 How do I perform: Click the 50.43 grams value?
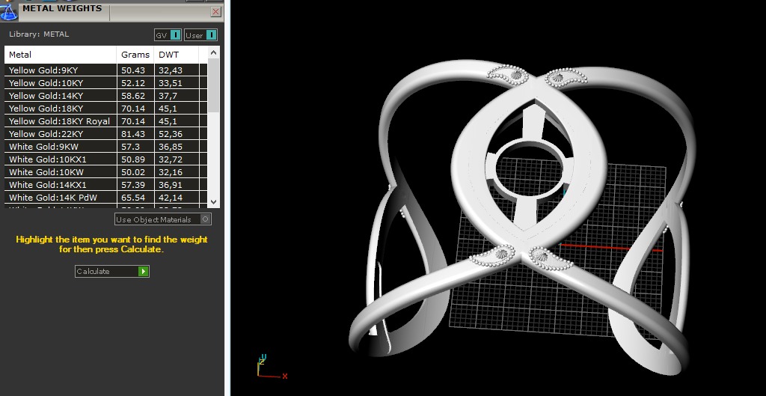click(133, 70)
